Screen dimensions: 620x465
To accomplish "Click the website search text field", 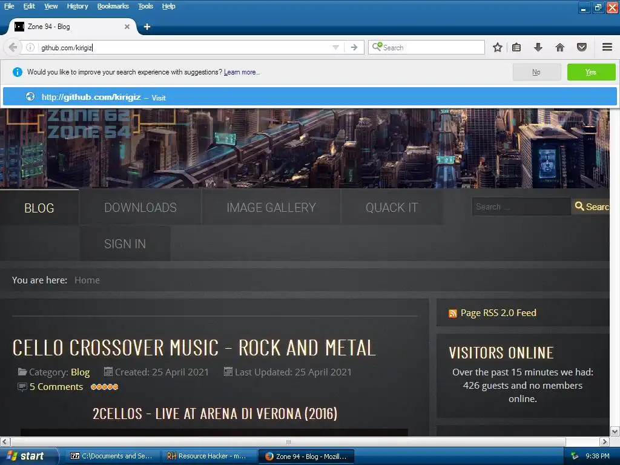I will [x=521, y=207].
